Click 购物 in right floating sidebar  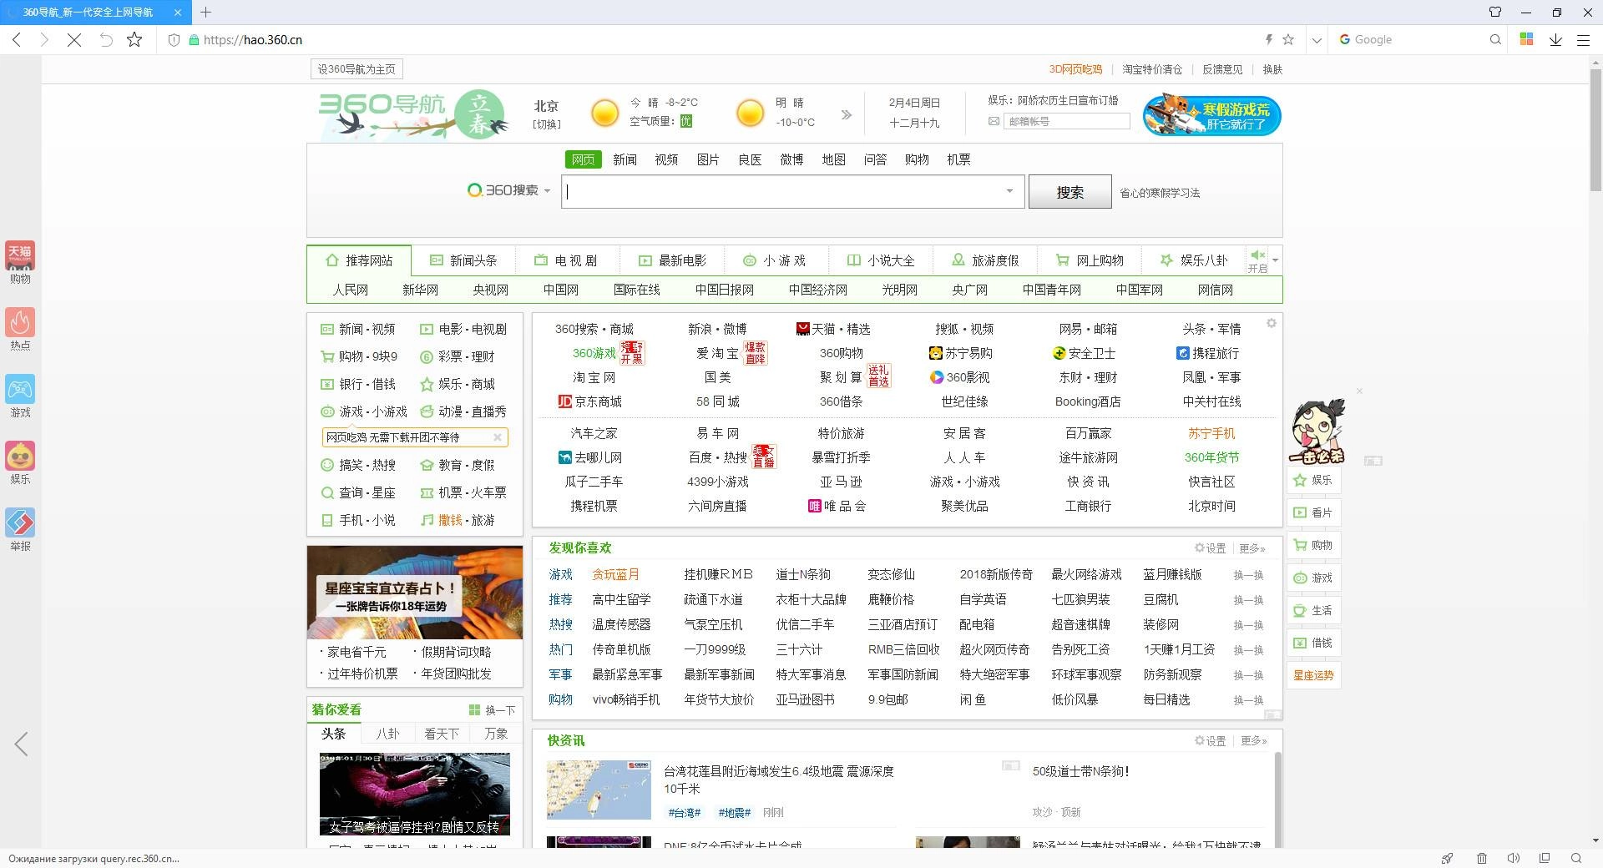(x=1313, y=545)
